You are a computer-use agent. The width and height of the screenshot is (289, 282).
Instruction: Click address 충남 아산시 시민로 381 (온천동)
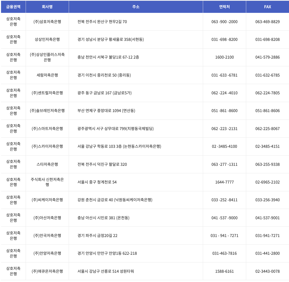103,218
